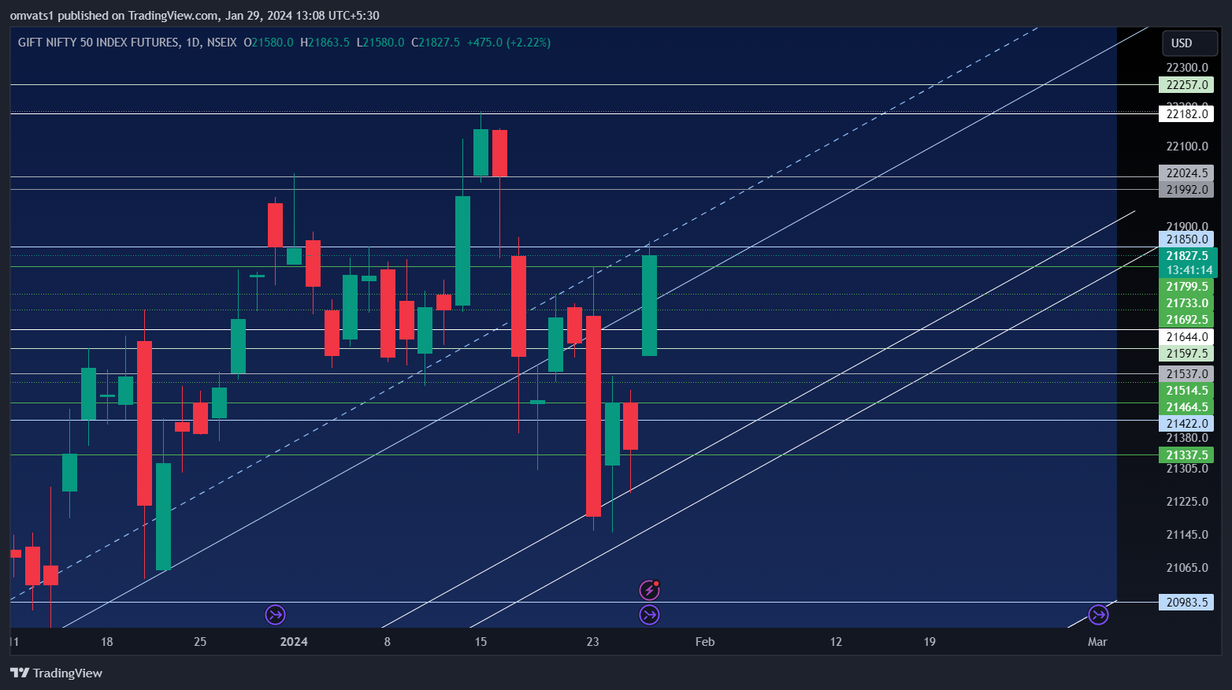Select the 21597.5 price label
This screenshot has width=1232, height=690.
(1186, 354)
